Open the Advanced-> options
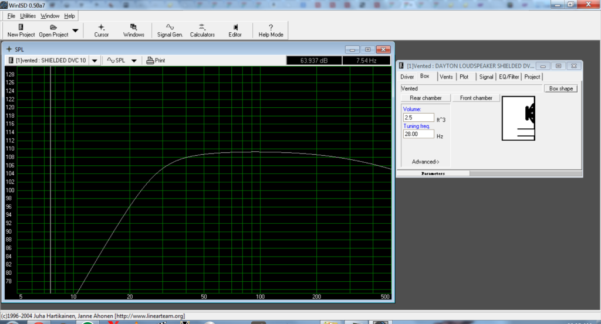This screenshot has width=601, height=324. click(426, 162)
